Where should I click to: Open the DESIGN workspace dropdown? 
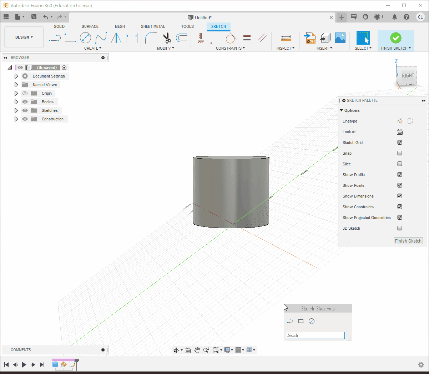pyautogui.click(x=24, y=37)
